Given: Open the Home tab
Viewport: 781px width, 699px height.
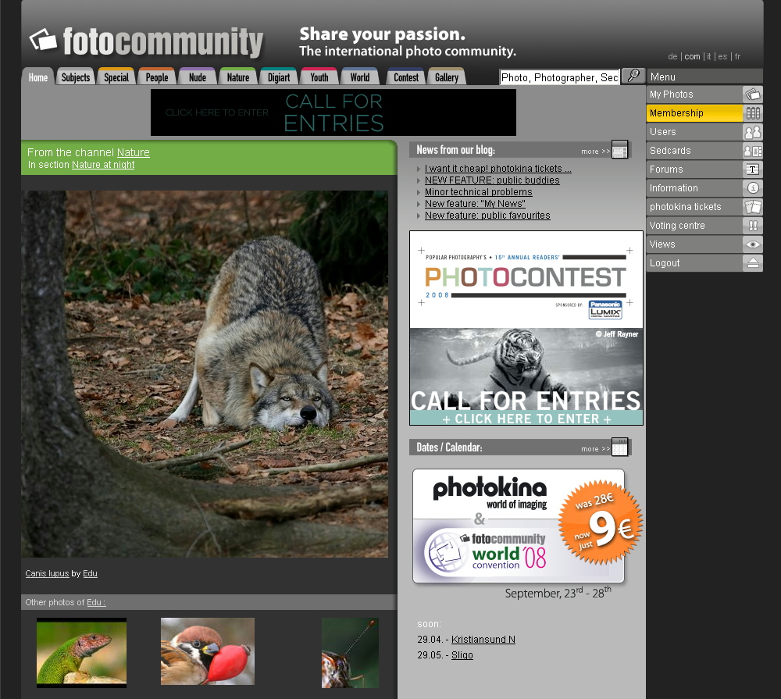Looking at the screenshot, I should point(37,77).
